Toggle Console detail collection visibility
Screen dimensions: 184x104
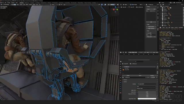point(183,23)
